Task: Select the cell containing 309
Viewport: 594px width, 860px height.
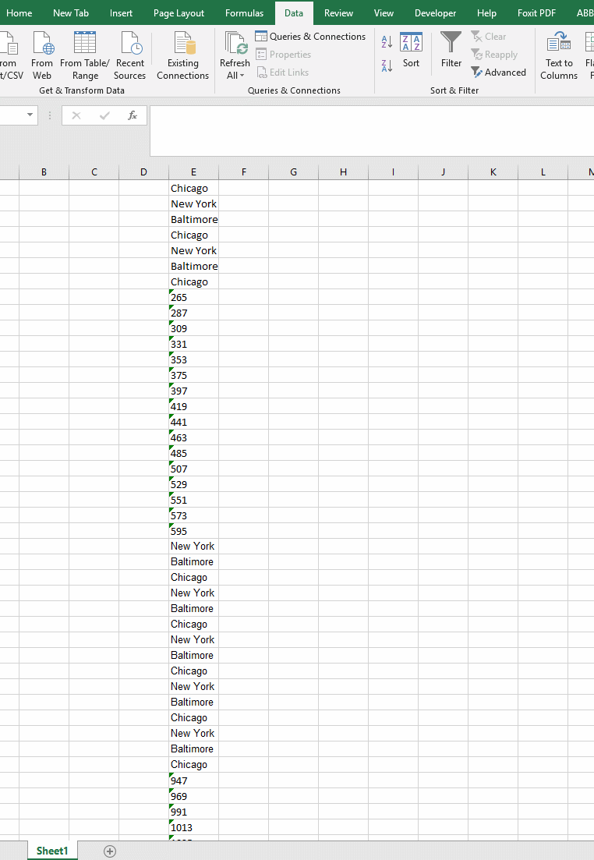Action: (193, 328)
